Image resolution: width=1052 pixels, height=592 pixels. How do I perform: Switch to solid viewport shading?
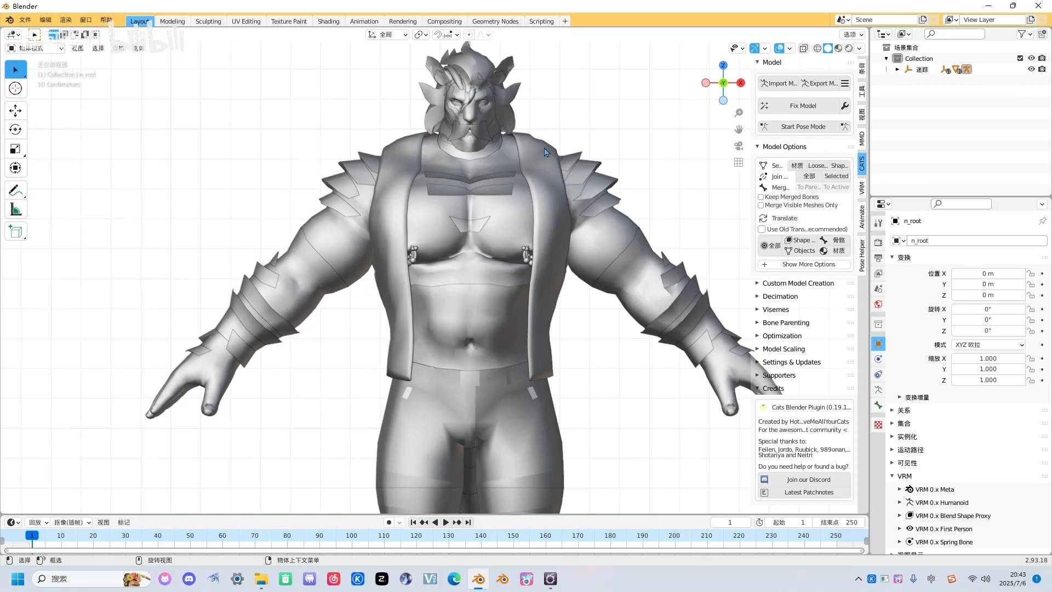[x=828, y=48]
